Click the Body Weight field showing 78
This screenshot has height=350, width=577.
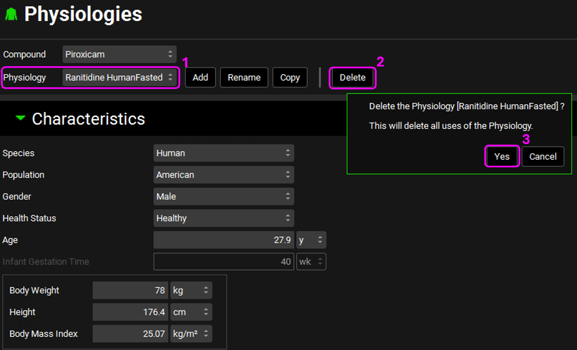pyautogui.click(x=130, y=291)
